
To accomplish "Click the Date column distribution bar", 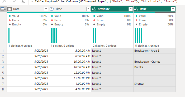I will click(x=9, y=35).
